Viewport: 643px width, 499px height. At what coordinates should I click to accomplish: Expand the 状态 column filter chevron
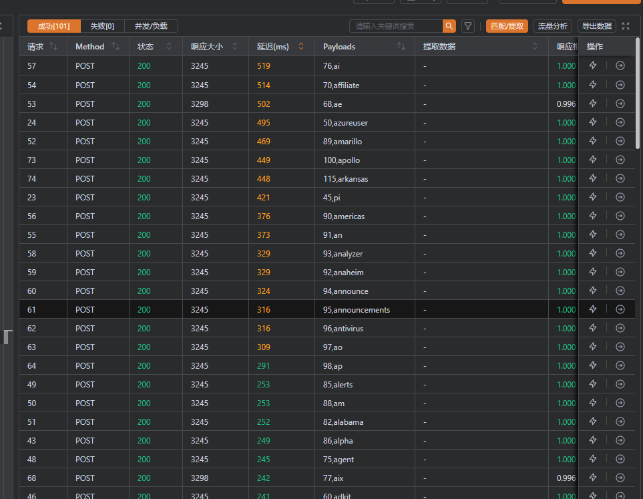[169, 46]
